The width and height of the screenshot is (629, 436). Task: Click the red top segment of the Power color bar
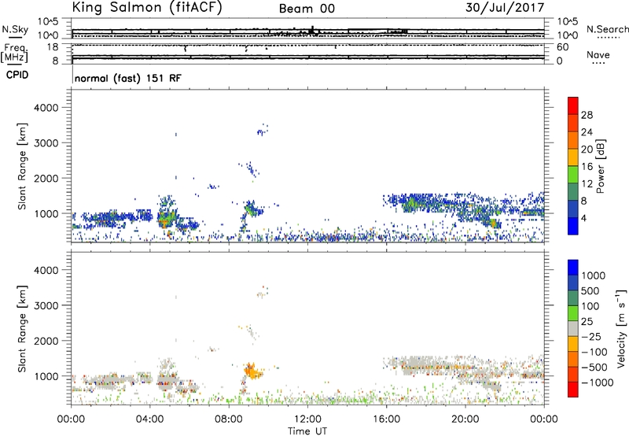[x=573, y=105]
